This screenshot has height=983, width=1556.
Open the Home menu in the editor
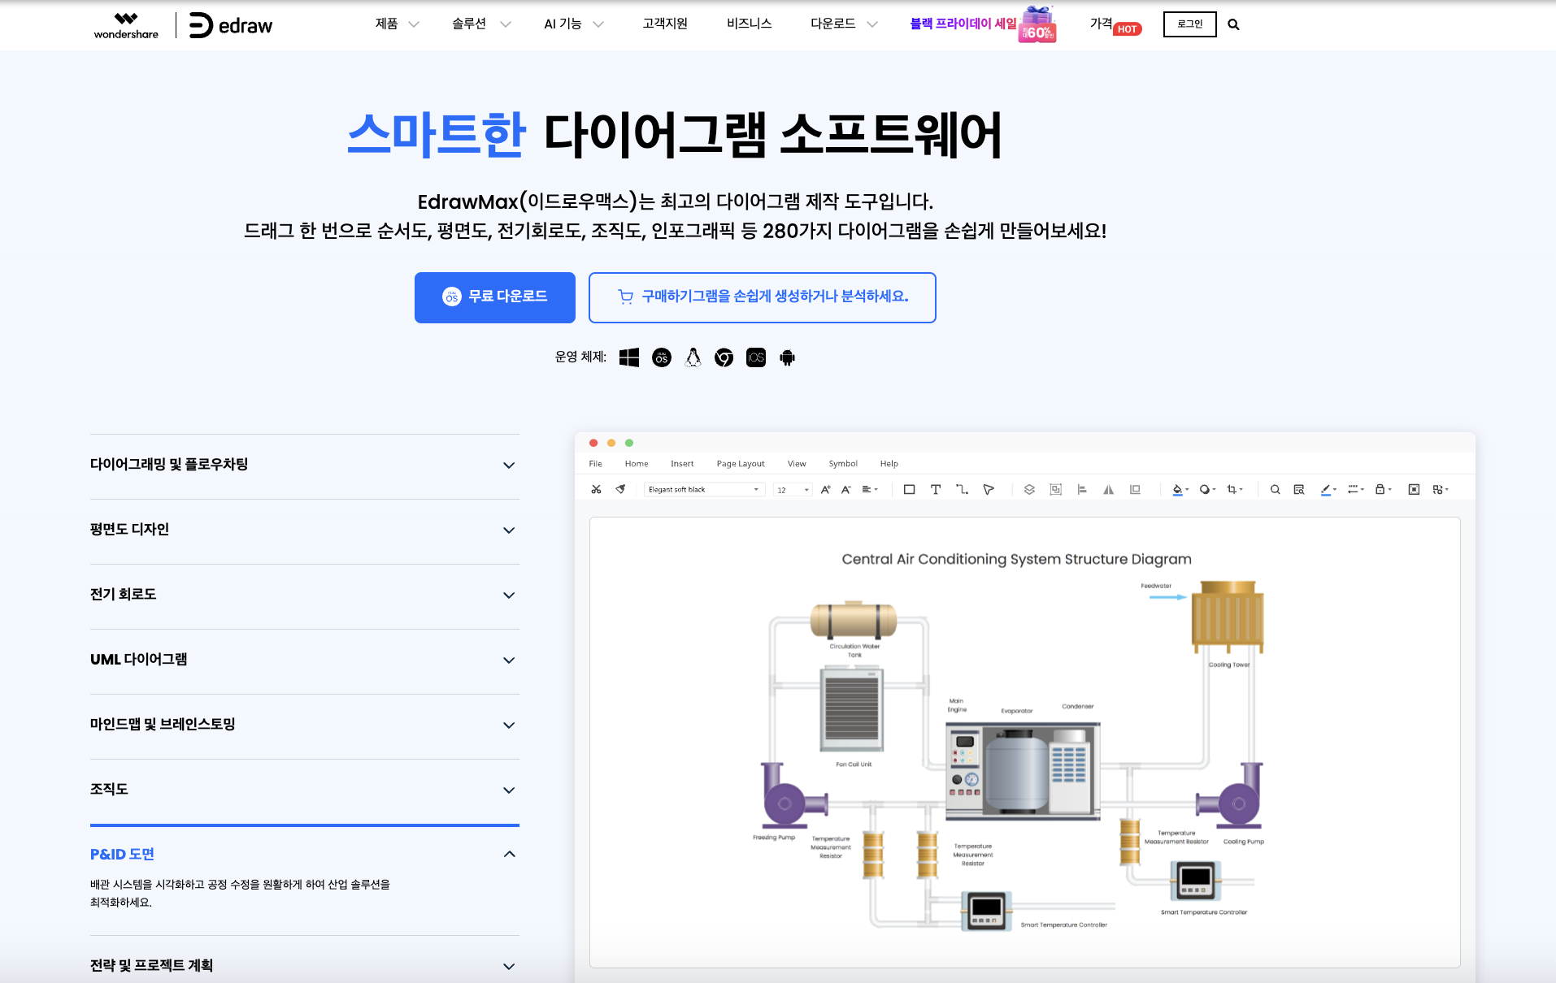[x=637, y=464]
